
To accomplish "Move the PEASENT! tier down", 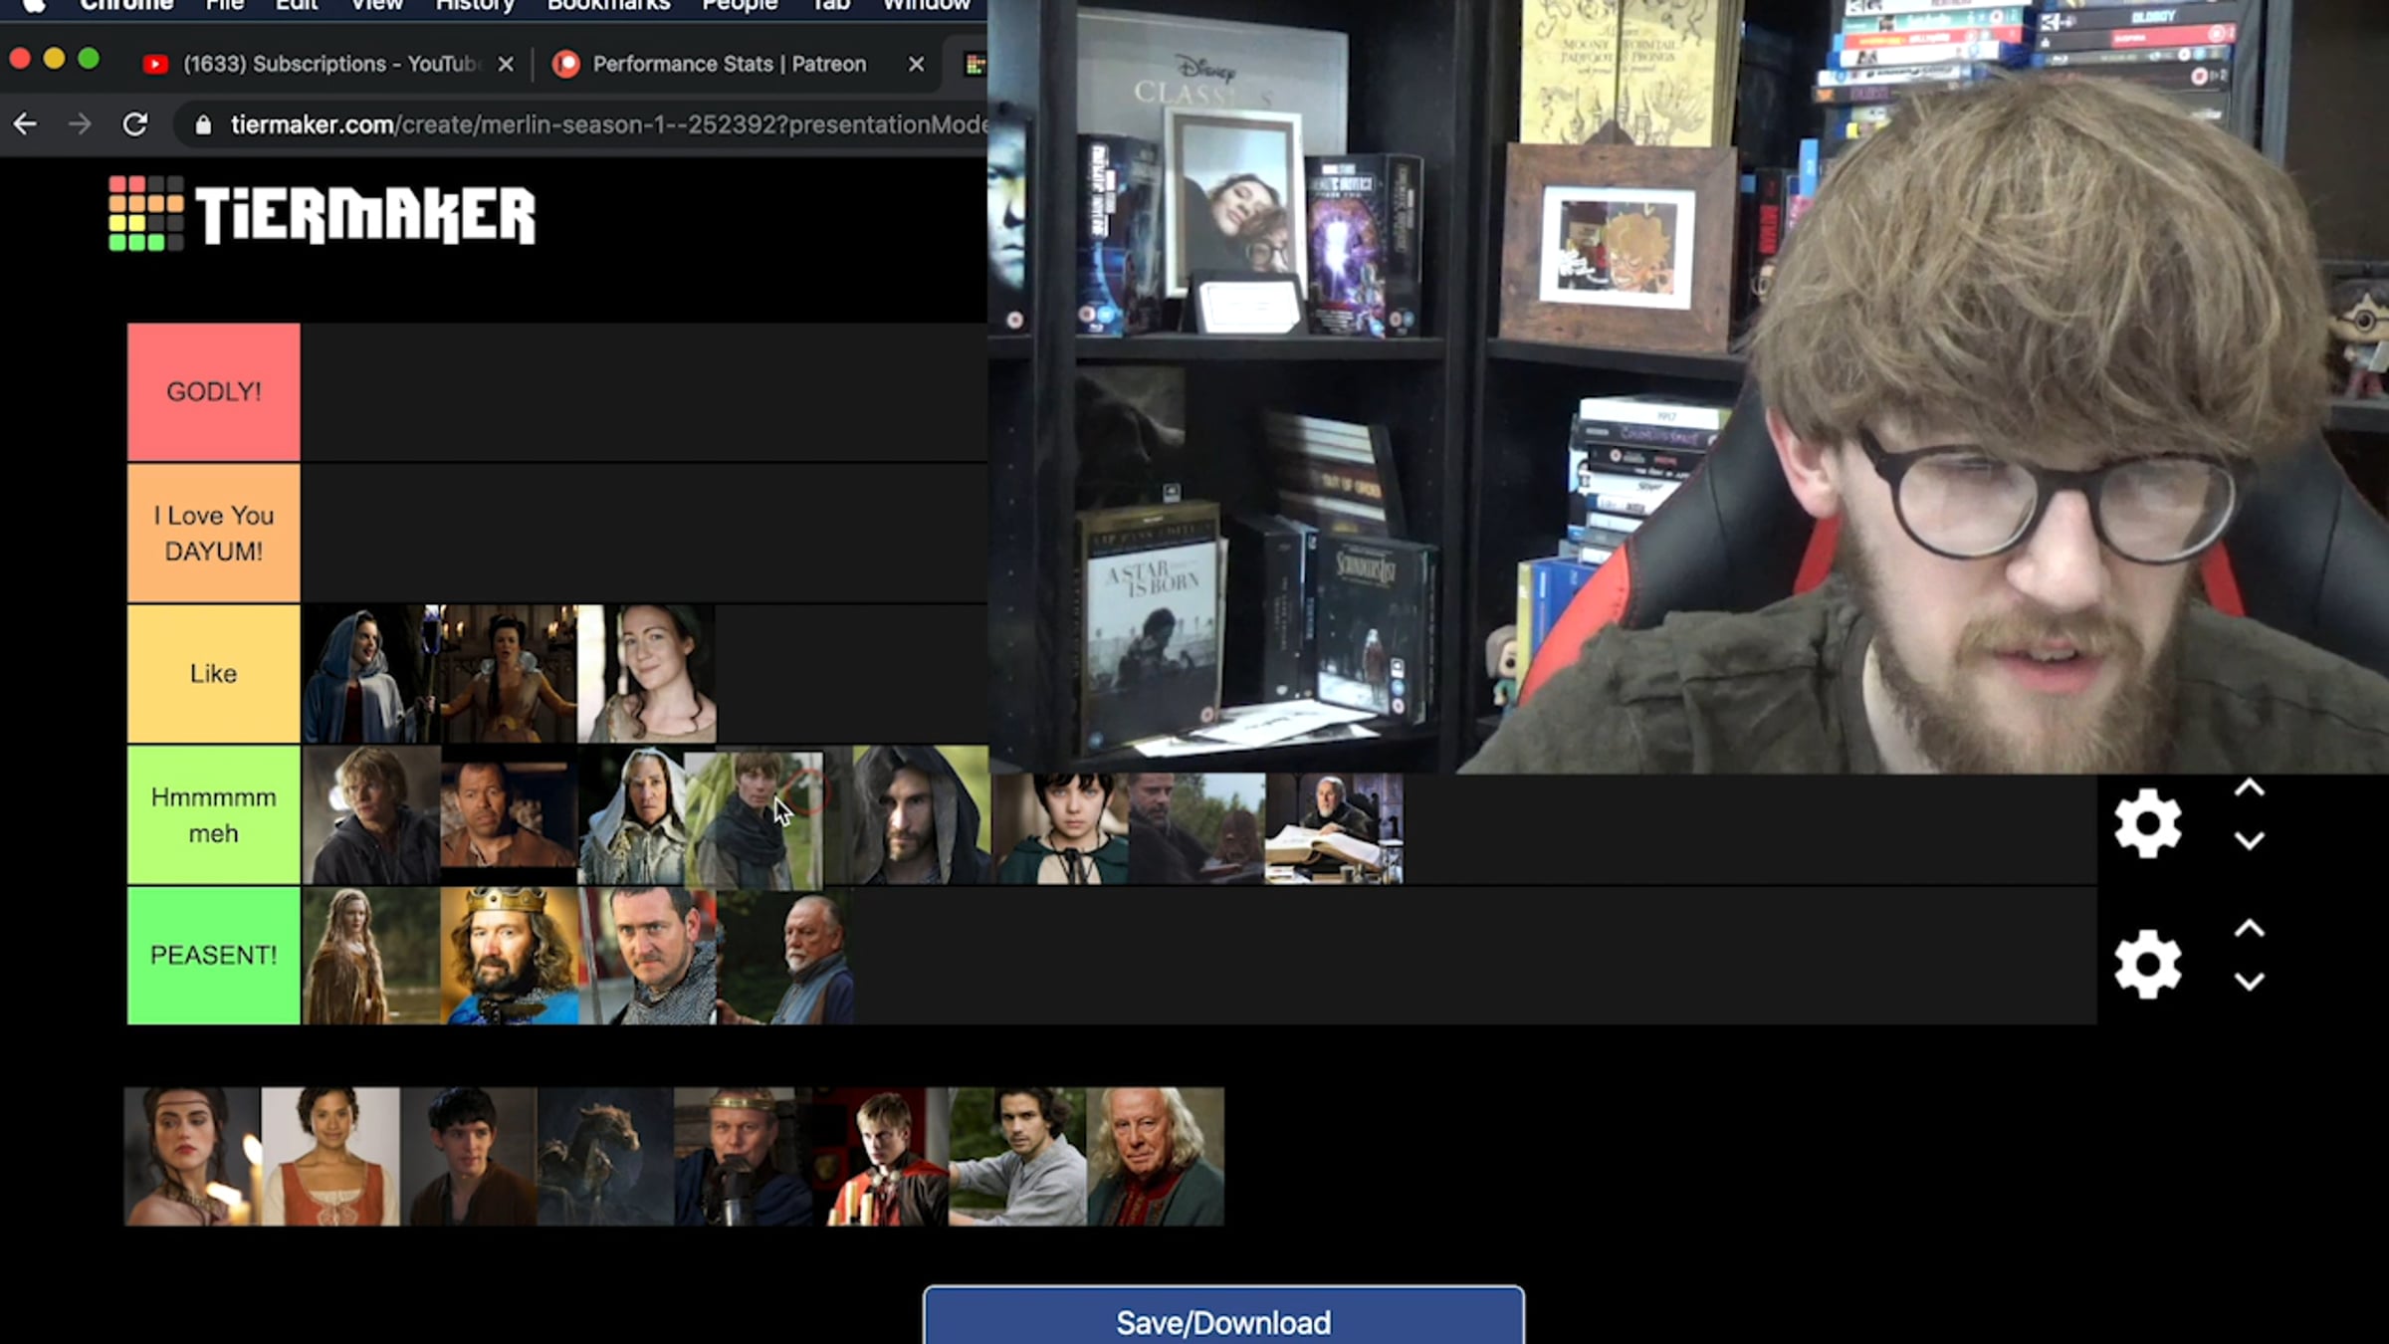I will (x=2250, y=982).
